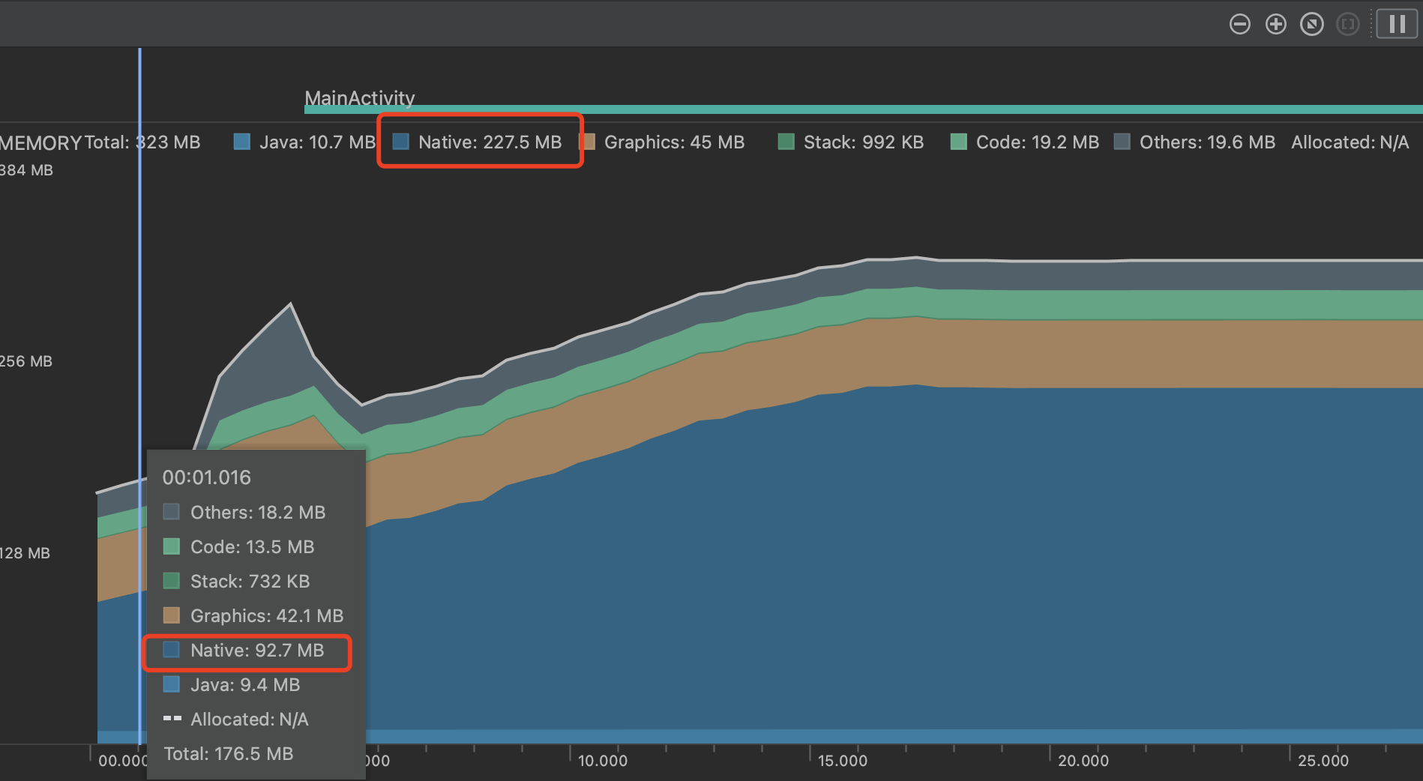This screenshot has height=781, width=1423.
Task: Click the Native: 227.5 MB highlighted value
Action: point(480,142)
